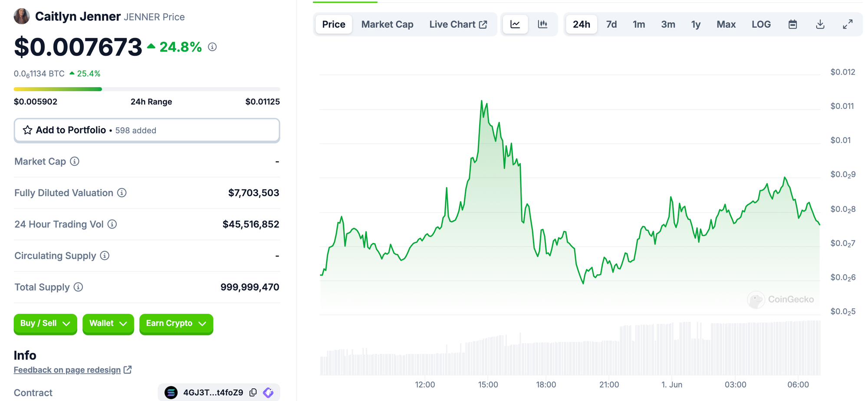Show Total Supply info tooltip
Screen dimensions: 868x401
click(78, 287)
